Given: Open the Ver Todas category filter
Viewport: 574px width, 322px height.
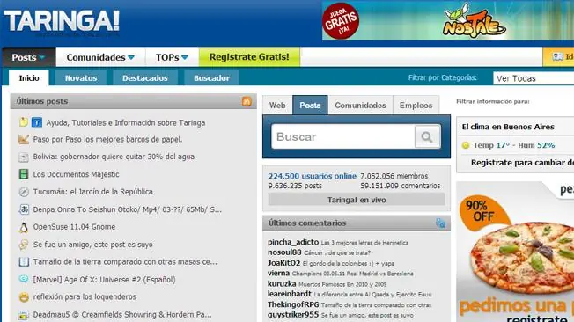Looking at the screenshot, I should point(534,78).
